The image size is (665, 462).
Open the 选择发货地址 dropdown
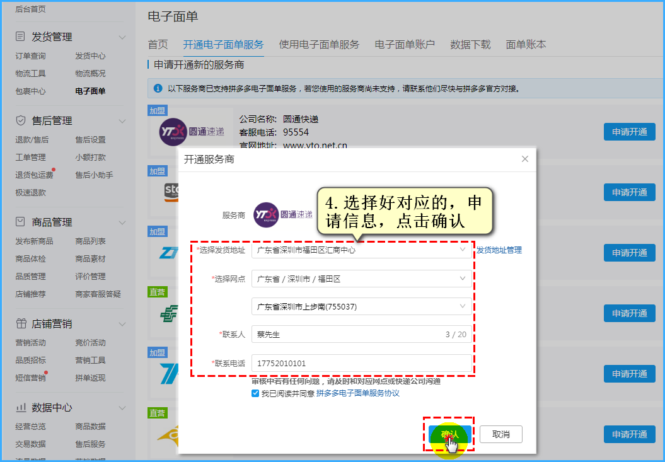[361, 250]
